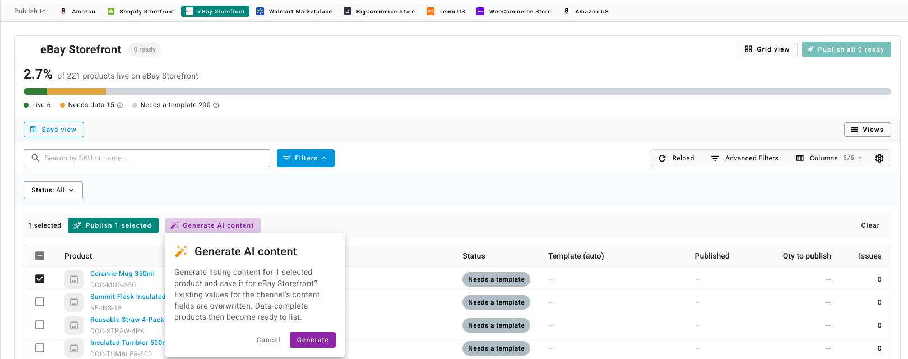Viewport: 908px width, 359px height.
Task: Click the Issues column header
Action: 870,256
